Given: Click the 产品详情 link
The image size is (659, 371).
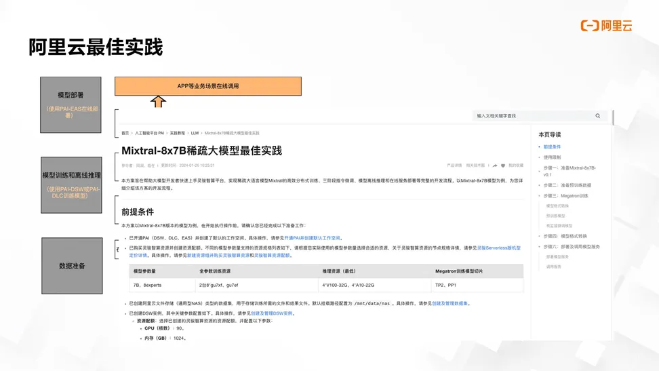Looking at the screenshot, I should pos(454,165).
